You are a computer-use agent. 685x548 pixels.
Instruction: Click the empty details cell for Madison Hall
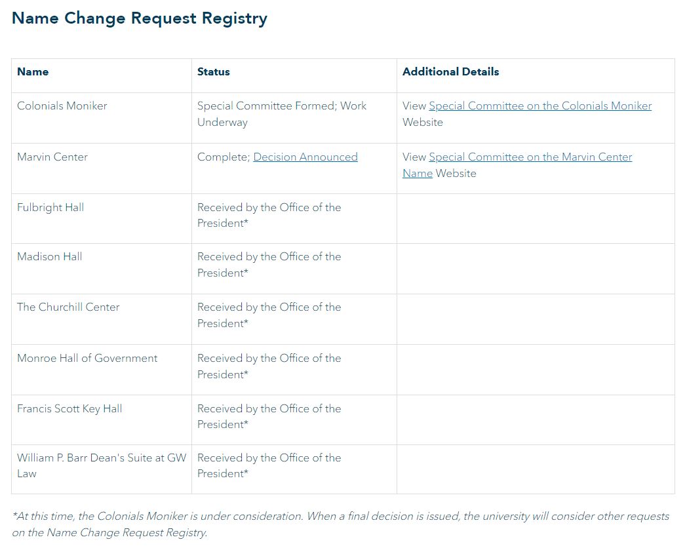[x=535, y=269]
